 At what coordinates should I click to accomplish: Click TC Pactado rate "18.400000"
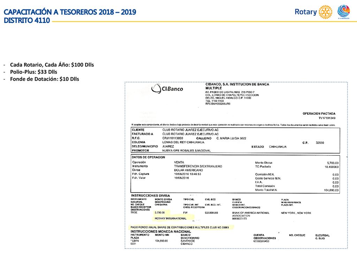[332, 167]
